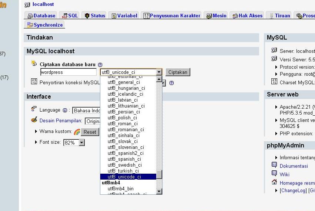Image resolution: width=315 pixels, height=211 pixels.
Task: Open the Mesin tab
Action: point(217,16)
